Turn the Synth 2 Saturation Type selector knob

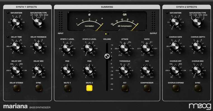(x=197, y=22)
